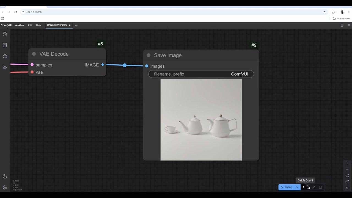352x198 pixels.
Task: Toggle the bottom panel icon
Action: (x=342, y=25)
